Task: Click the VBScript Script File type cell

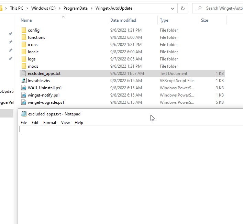Action: [x=177, y=80]
